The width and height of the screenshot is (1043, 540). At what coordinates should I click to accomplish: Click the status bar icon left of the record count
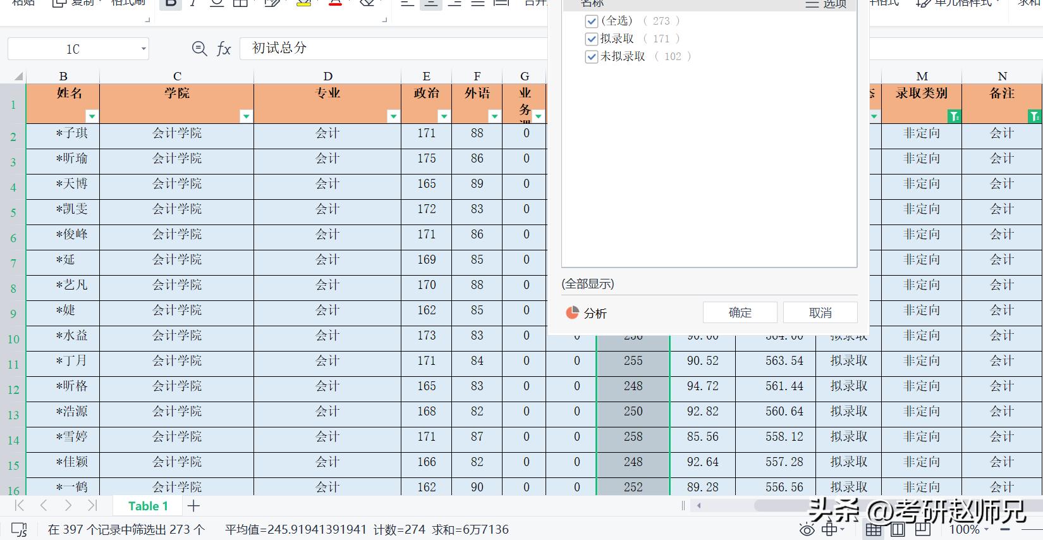point(20,530)
